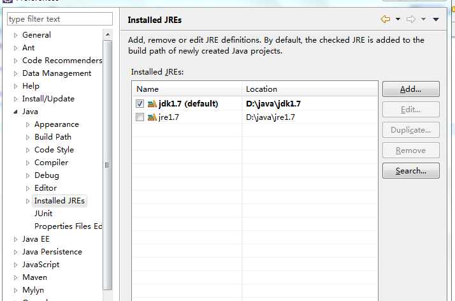Expand the Java Persistence node

(15, 253)
